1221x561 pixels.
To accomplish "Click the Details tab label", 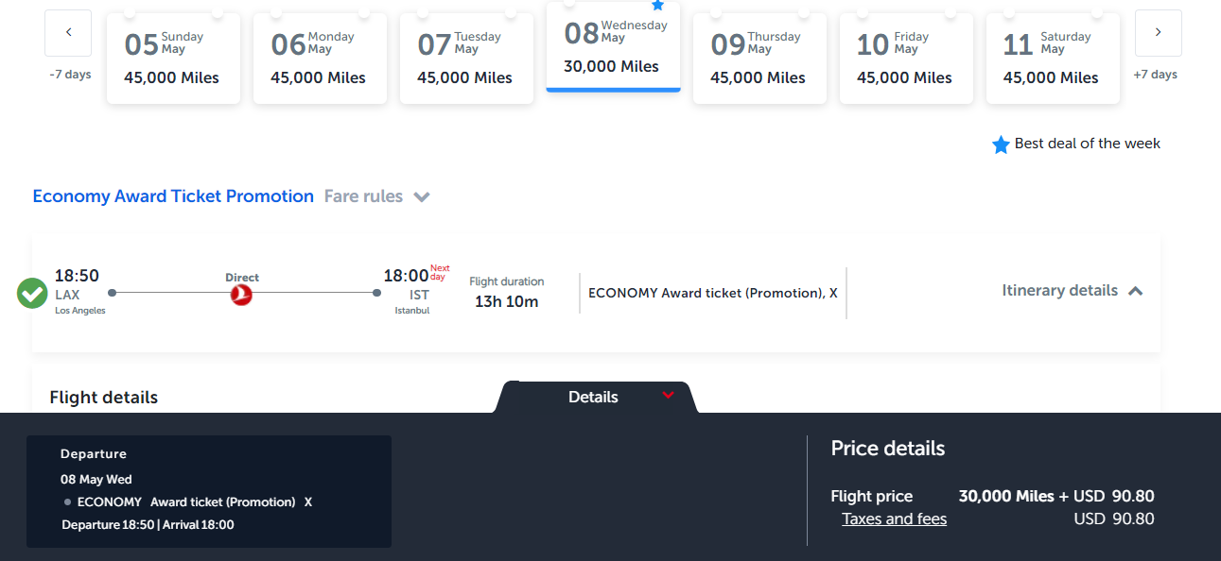I will click(x=593, y=398).
